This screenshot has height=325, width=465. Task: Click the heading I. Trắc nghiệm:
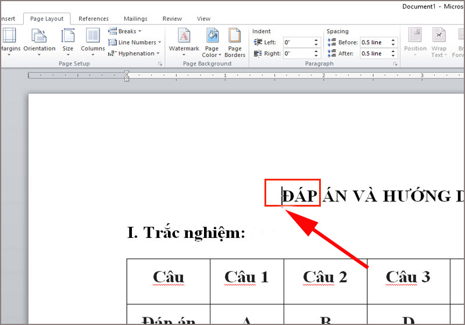[x=186, y=233]
